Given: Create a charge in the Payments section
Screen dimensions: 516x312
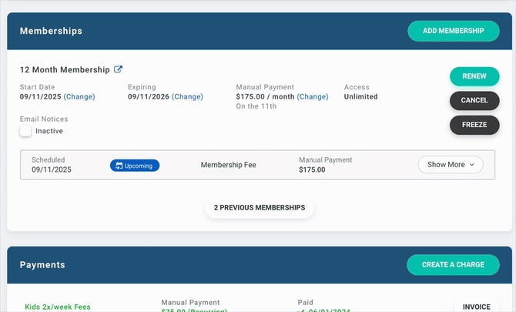Looking at the screenshot, I should click(x=453, y=264).
